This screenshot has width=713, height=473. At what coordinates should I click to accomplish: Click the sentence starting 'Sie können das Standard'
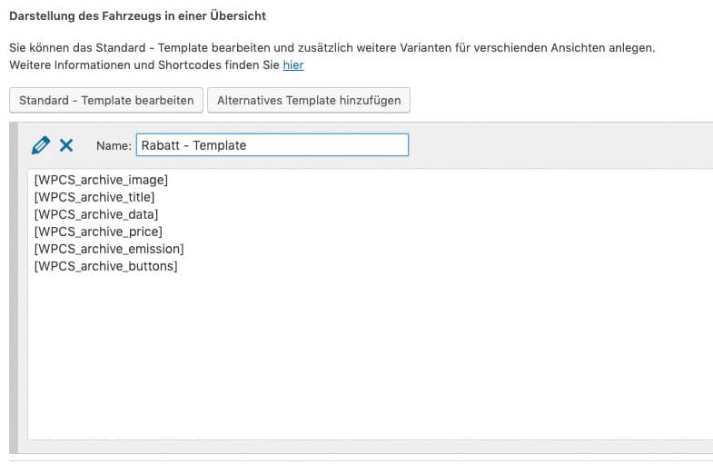[332, 46]
